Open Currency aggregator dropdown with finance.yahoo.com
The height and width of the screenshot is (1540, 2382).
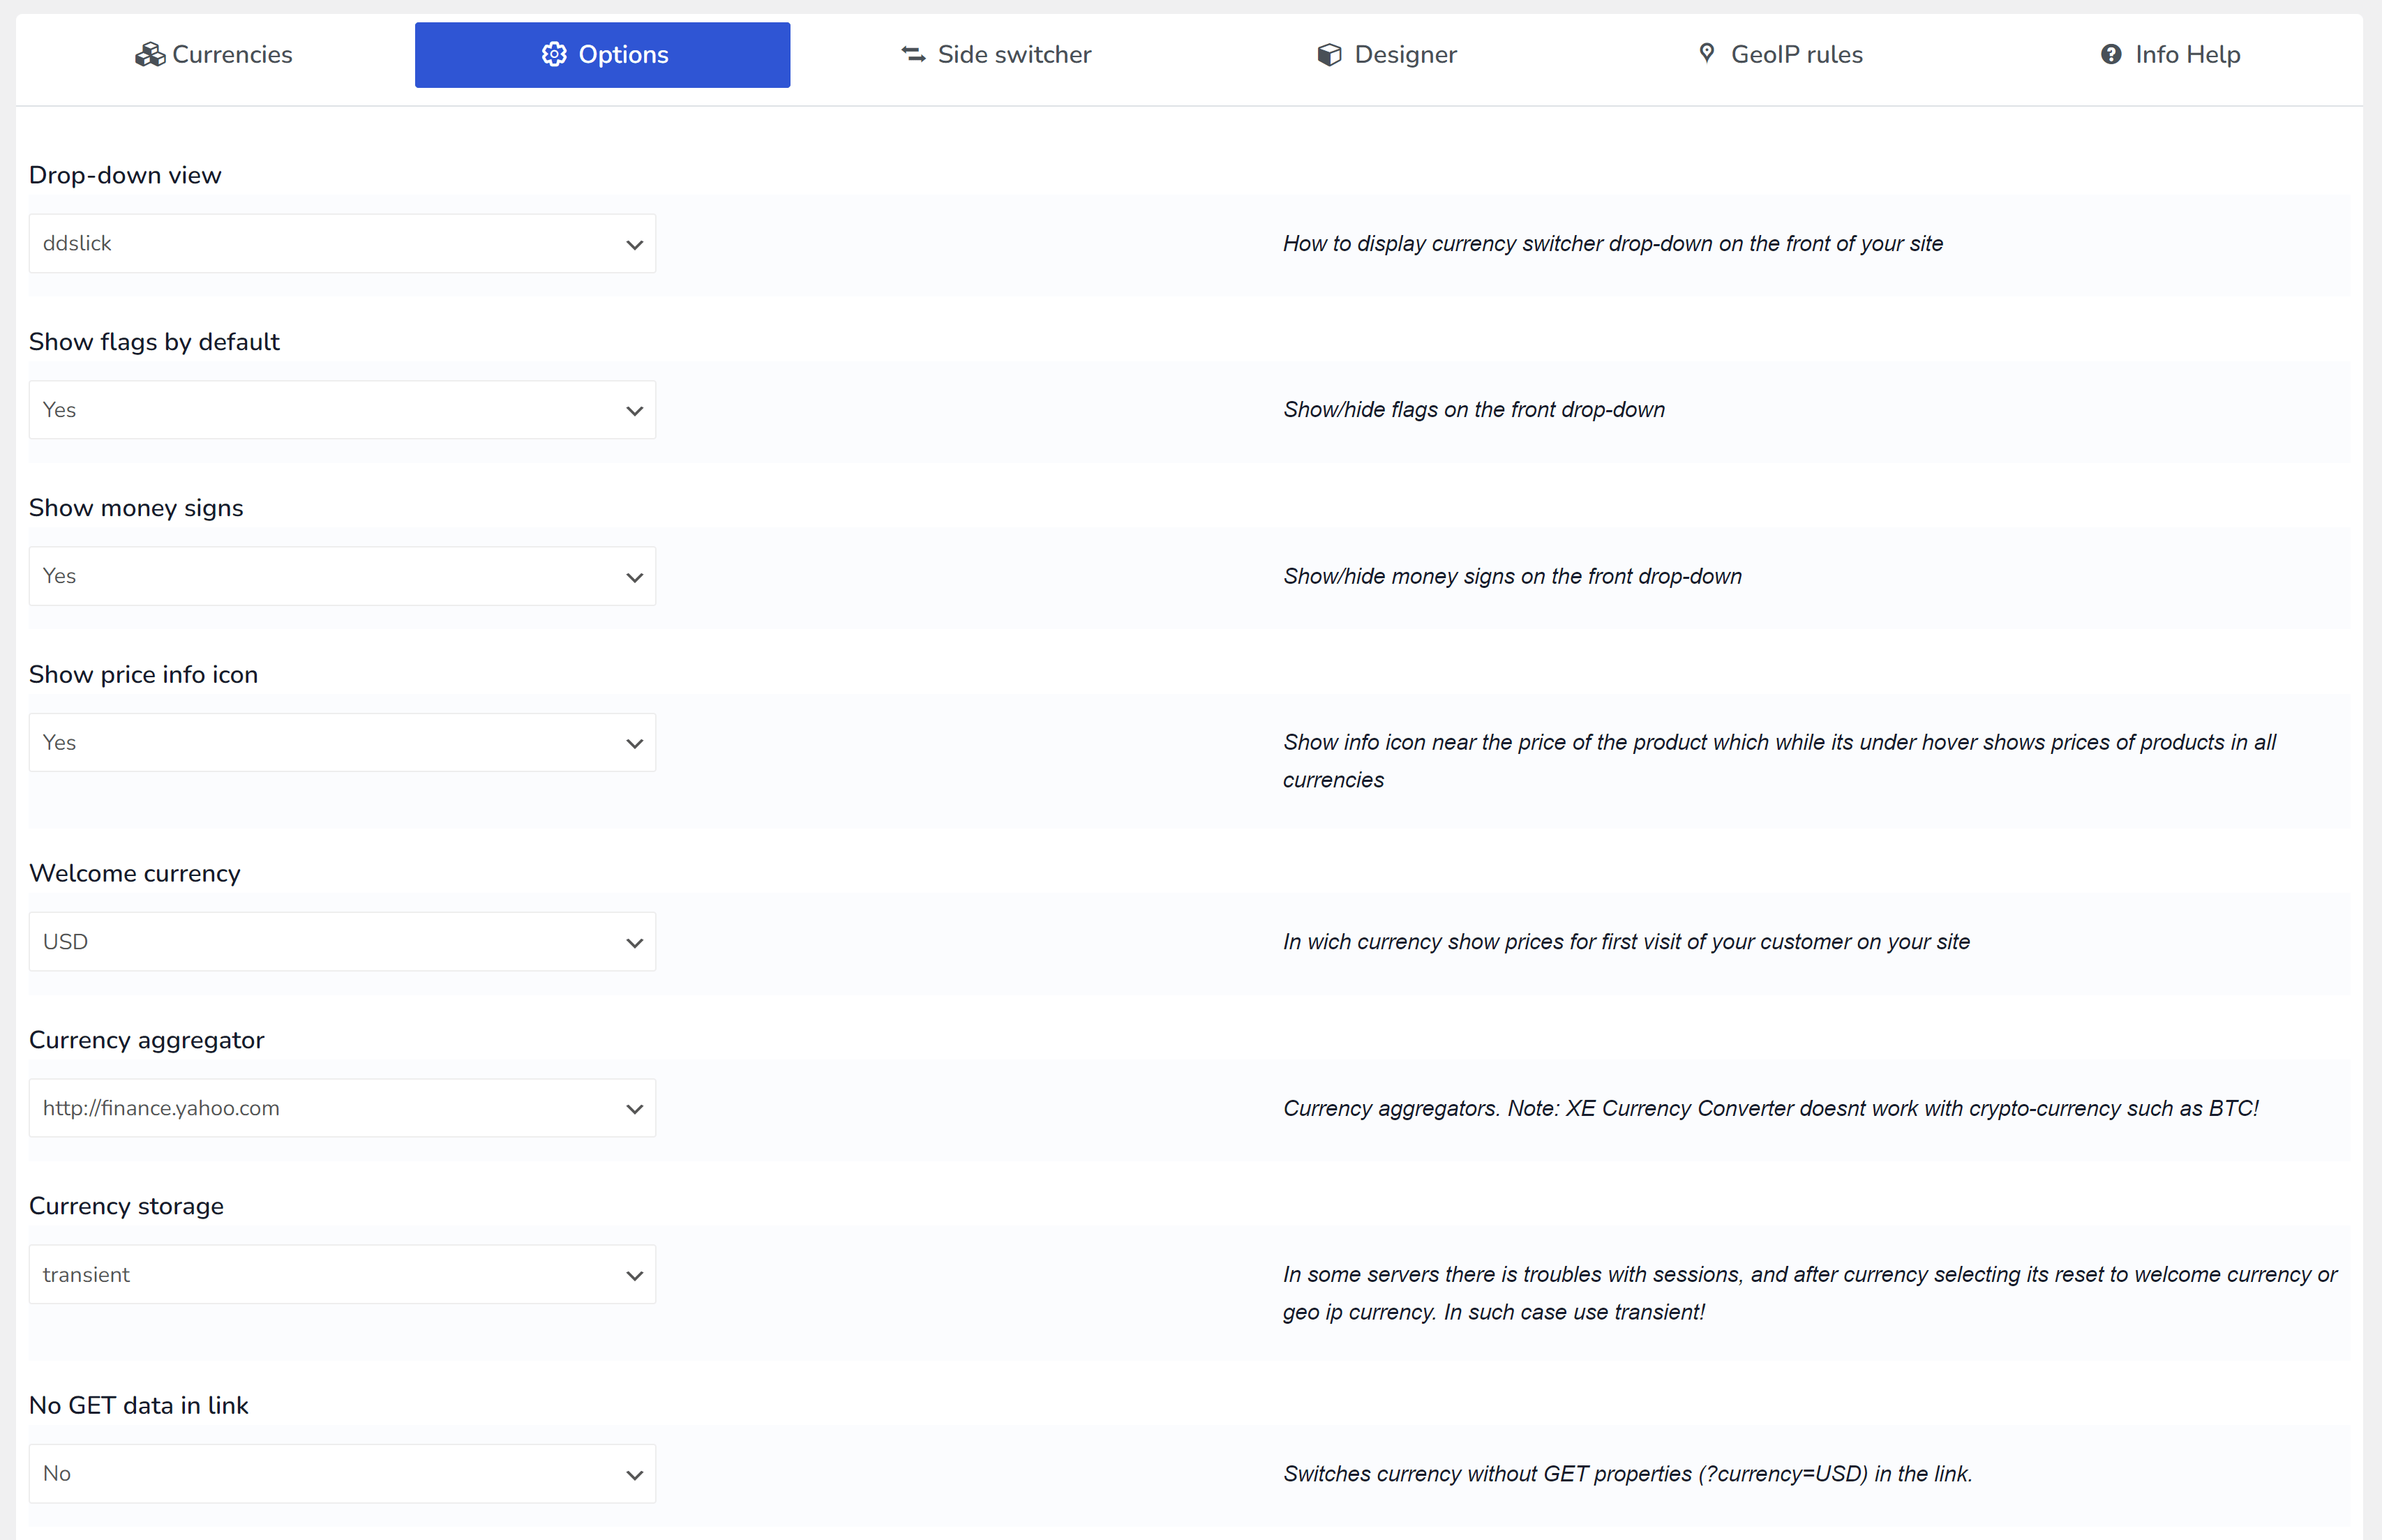342,1108
